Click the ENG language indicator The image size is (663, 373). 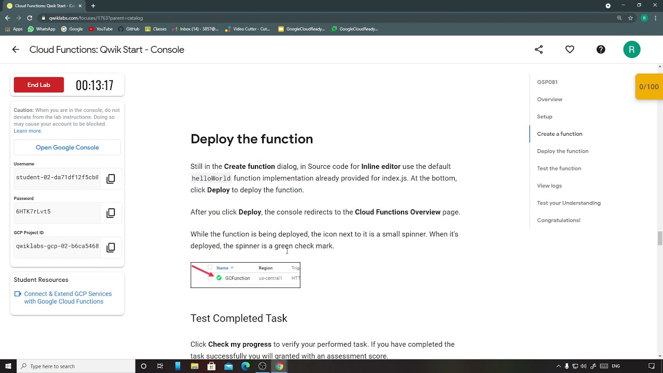pyautogui.click(x=616, y=366)
